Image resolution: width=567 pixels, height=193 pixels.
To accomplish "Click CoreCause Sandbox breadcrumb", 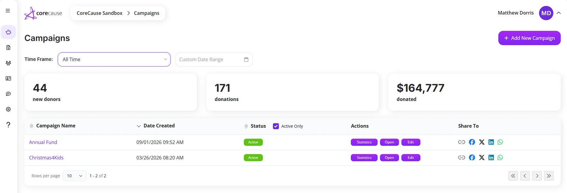I will [x=100, y=13].
